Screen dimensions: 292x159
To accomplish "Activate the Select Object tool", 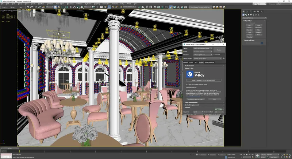I will (x=55, y=7).
